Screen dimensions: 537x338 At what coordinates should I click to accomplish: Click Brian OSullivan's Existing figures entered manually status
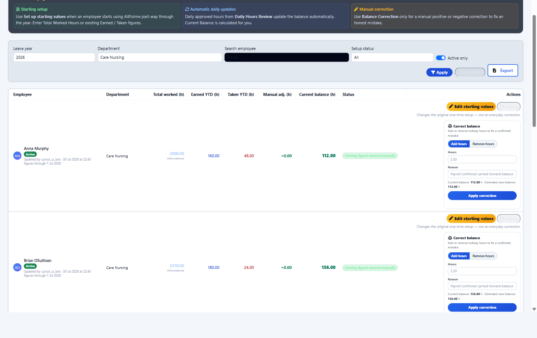(x=370, y=268)
